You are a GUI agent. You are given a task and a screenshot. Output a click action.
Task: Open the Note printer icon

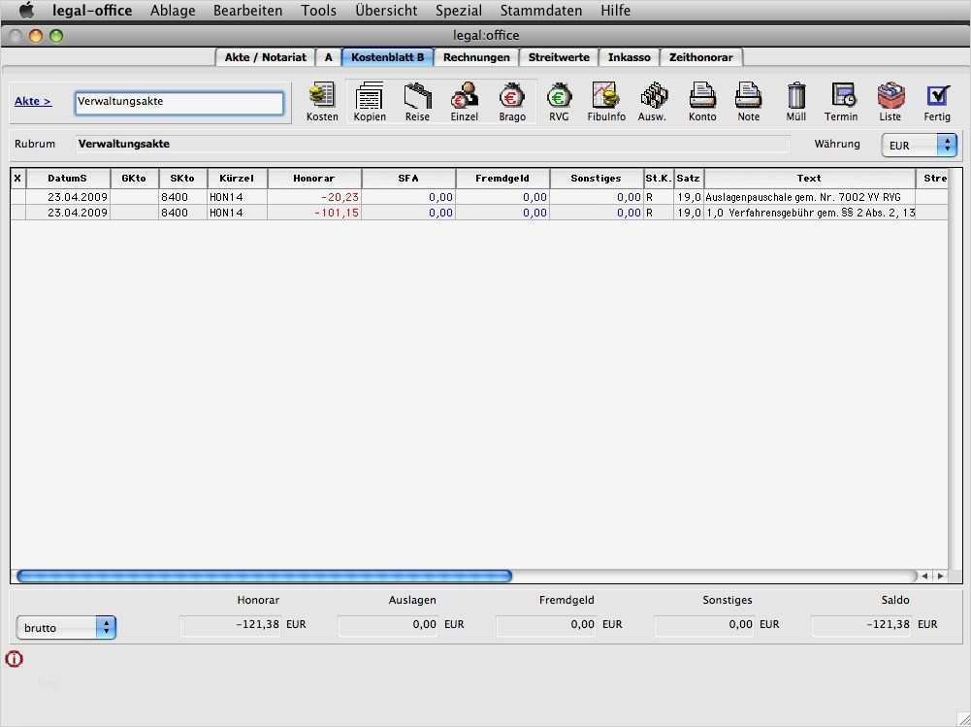click(748, 102)
